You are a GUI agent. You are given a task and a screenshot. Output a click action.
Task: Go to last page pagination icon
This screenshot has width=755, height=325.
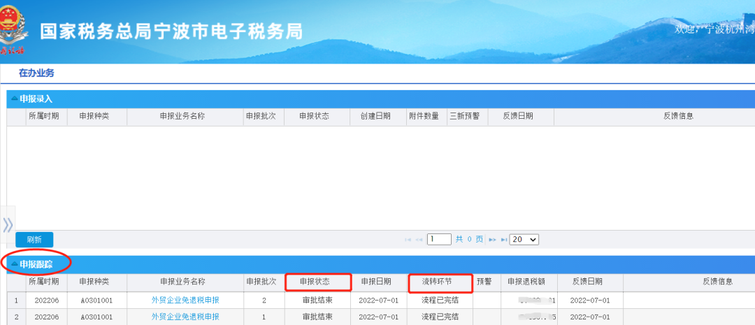pyautogui.click(x=504, y=239)
